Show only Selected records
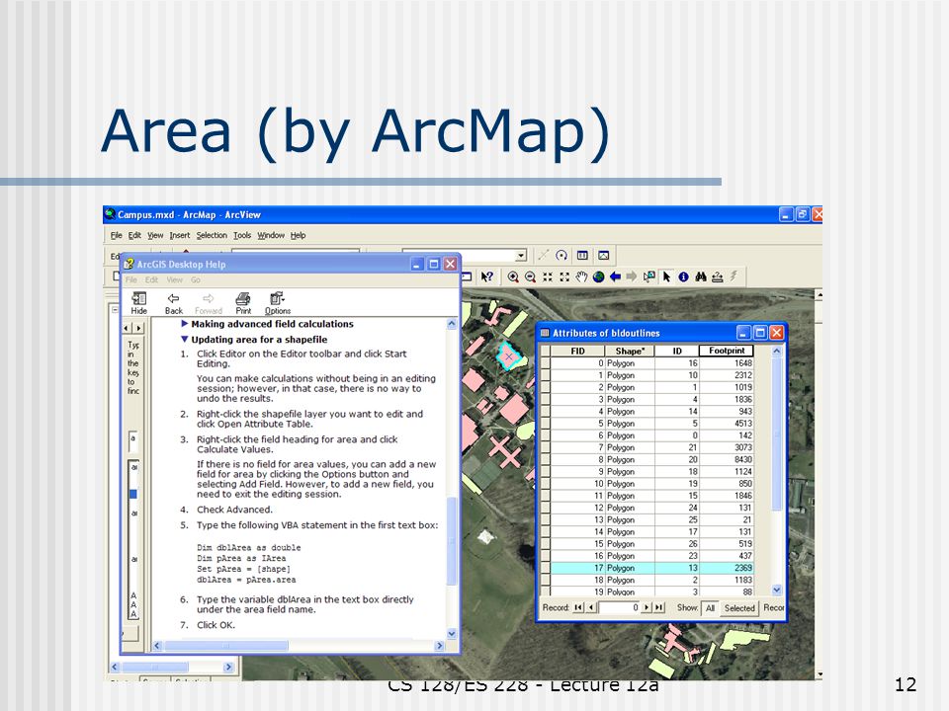This screenshot has width=949, height=711. coord(739,608)
